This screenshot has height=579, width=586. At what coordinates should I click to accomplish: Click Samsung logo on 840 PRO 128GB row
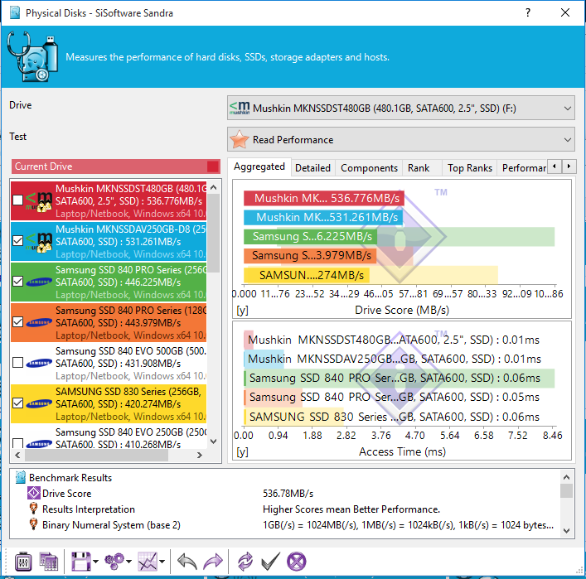(x=39, y=322)
